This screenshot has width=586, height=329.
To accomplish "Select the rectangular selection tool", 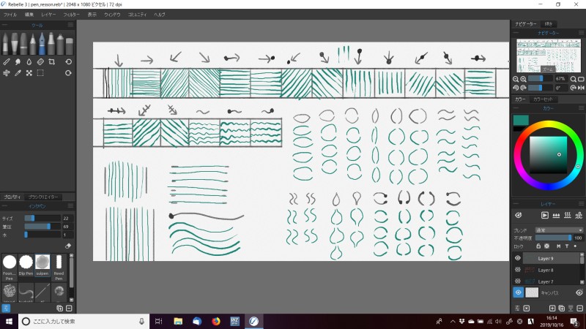I will (x=40, y=73).
